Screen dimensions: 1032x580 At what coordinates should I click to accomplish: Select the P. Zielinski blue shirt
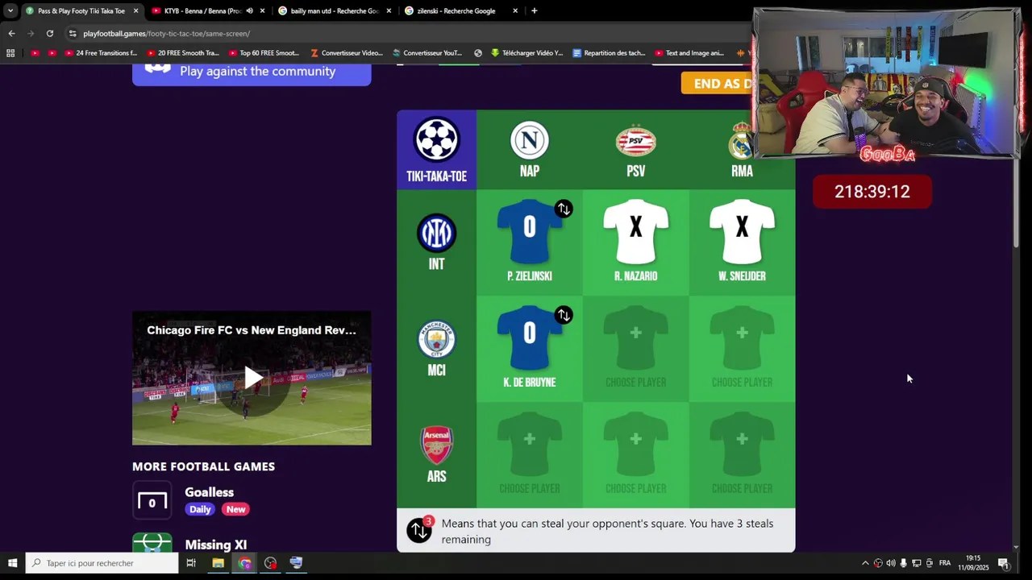click(x=529, y=231)
